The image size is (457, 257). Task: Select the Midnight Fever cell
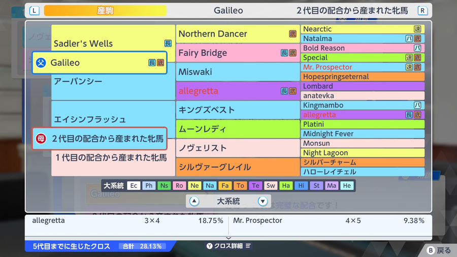point(363,134)
